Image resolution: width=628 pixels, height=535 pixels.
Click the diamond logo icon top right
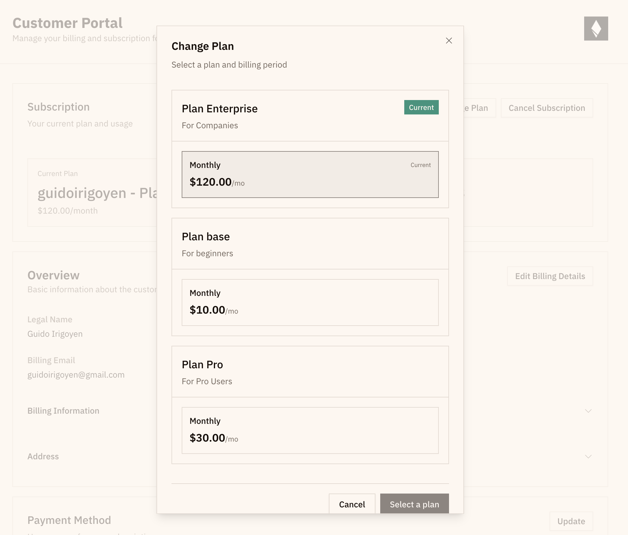(x=596, y=29)
